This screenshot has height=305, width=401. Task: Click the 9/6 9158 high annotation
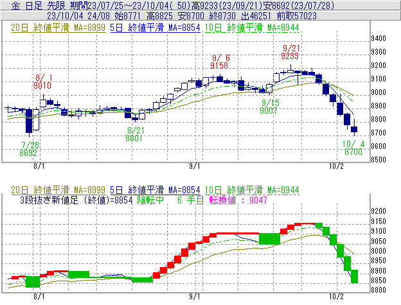pos(219,62)
